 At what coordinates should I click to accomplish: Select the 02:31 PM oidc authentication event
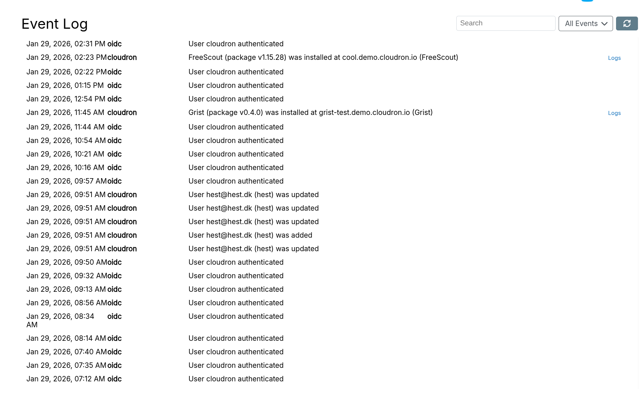tap(236, 44)
